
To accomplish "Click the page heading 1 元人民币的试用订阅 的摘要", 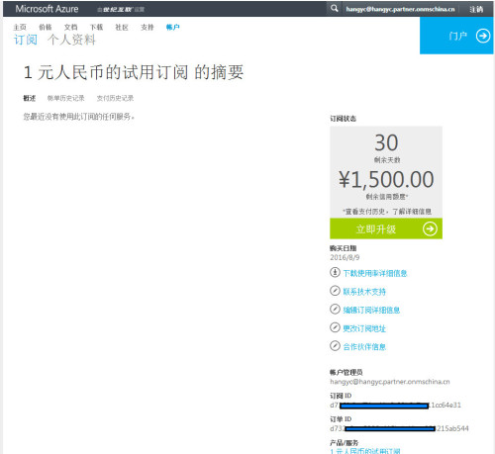I will 134,72.
